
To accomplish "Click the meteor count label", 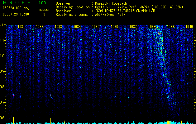I will click(44, 10).
